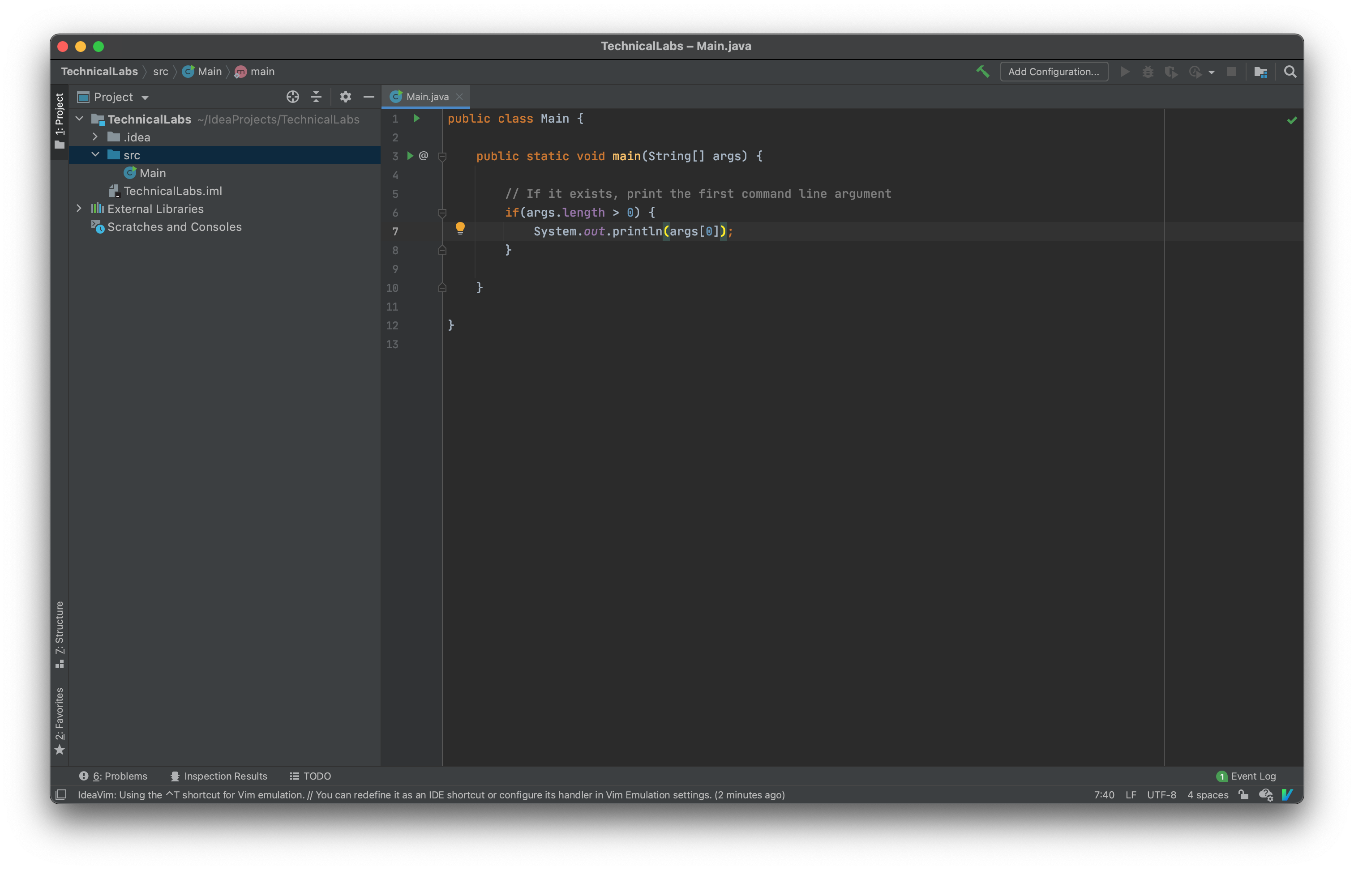This screenshot has height=870, width=1354.
Task: Click Collapse All icon in Project panel
Action: click(x=316, y=97)
